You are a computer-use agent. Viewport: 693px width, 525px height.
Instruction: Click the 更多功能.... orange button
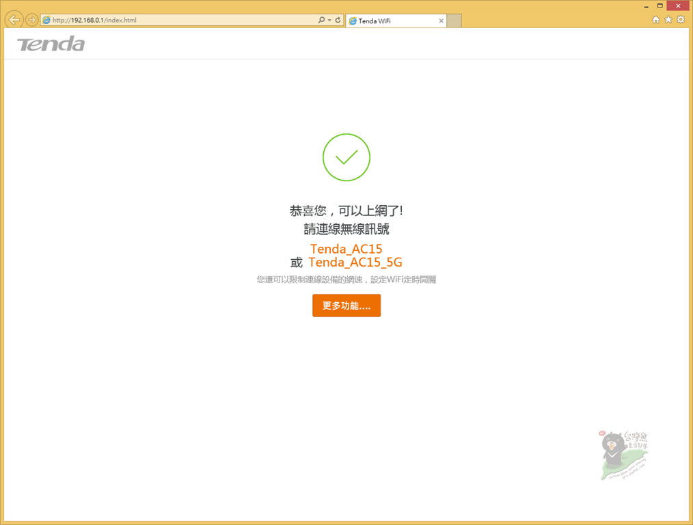346,306
